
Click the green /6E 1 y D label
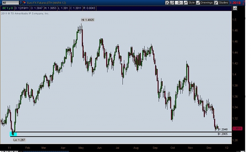tap(7, 8)
